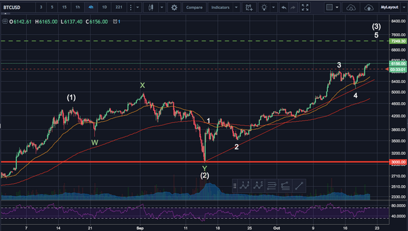Toggle fullscreen mode
The height and width of the screenshot is (231, 408).
point(305,8)
